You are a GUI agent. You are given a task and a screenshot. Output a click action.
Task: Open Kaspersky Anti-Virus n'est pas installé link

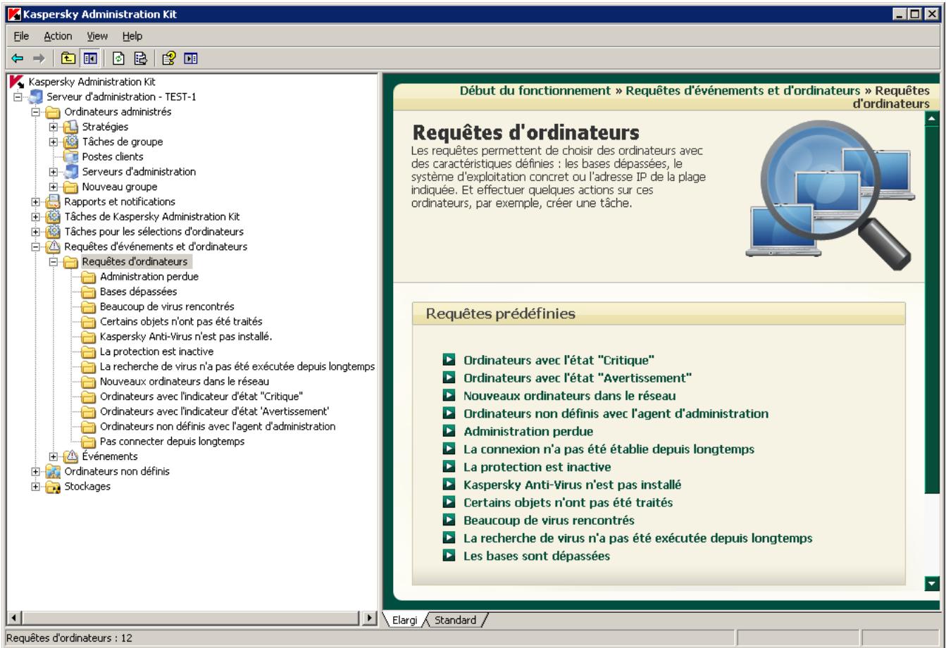click(572, 485)
